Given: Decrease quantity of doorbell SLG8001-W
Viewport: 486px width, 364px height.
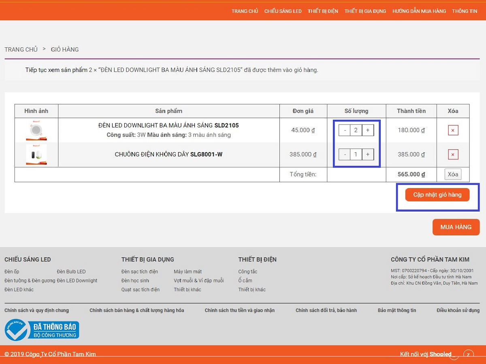Looking at the screenshot, I should click(345, 154).
